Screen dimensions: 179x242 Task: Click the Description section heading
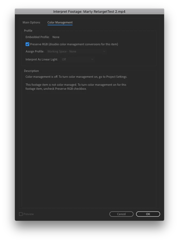click(31, 71)
